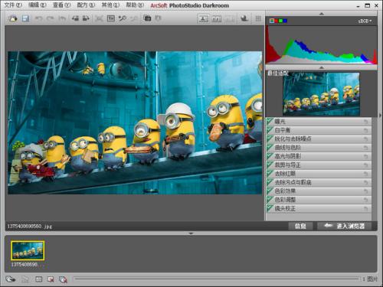Viewport: 383px width, 287px height.
Task: Select the side-by-side compare view icon
Action: pyautogui.click(x=217, y=18)
